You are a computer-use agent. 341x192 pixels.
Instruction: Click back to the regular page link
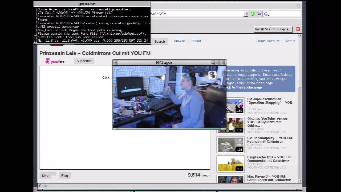[244, 87]
